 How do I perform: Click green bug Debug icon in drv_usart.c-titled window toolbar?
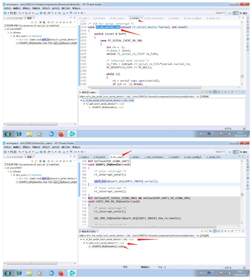coord(45,152)
